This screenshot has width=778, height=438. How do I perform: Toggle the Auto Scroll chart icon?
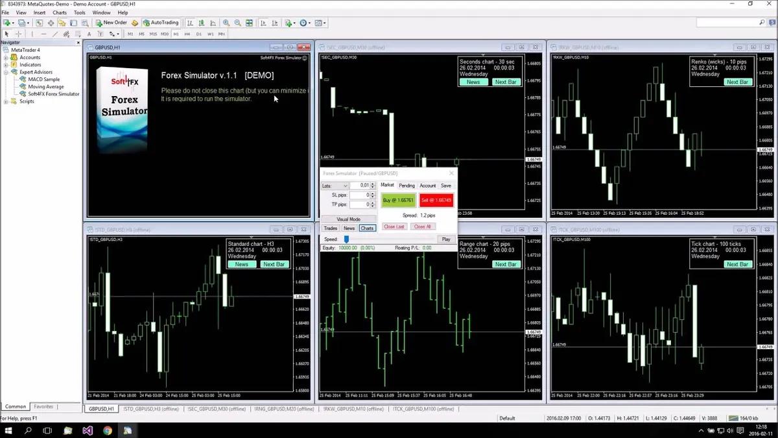coord(263,23)
